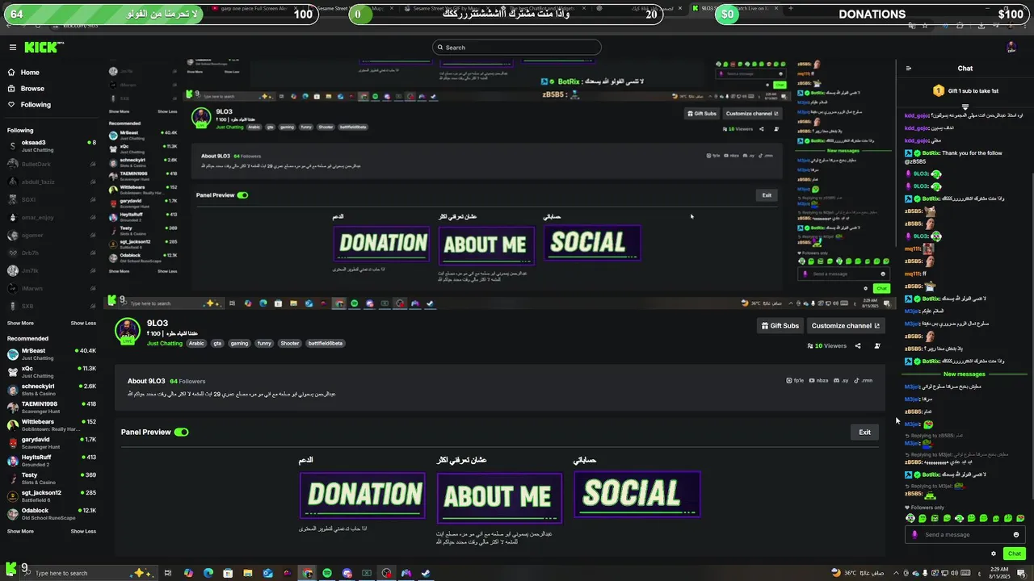Open Task View on taskbar

tap(168, 573)
